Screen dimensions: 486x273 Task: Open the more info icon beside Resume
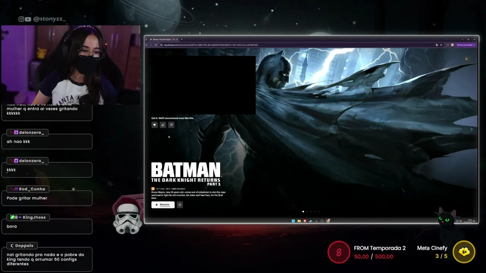pyautogui.click(x=180, y=205)
